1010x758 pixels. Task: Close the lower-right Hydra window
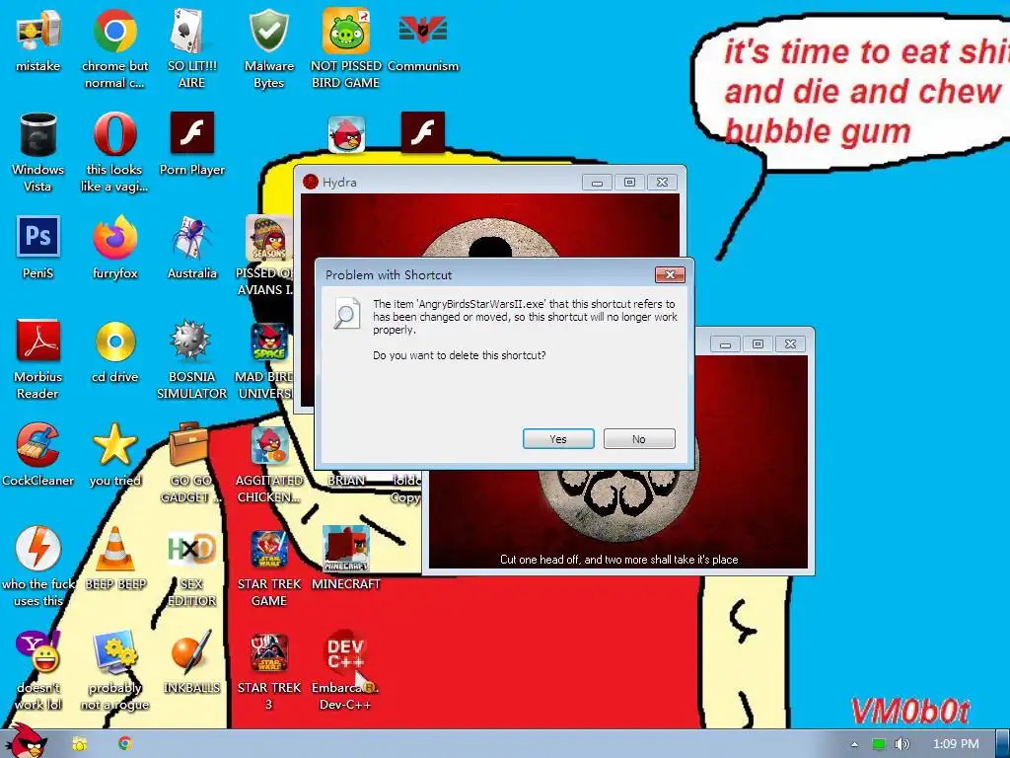click(790, 344)
